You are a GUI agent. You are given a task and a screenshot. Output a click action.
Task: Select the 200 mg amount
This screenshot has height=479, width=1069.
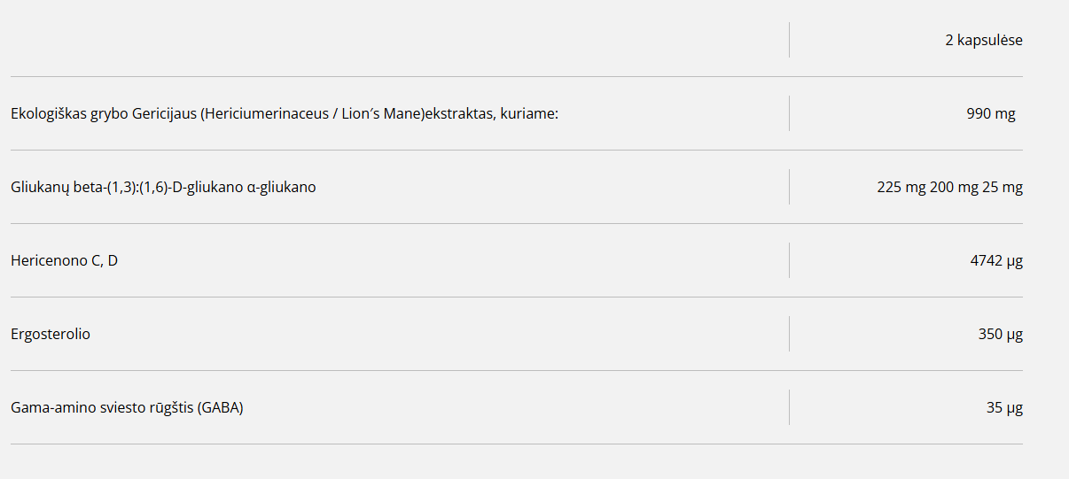(x=954, y=187)
